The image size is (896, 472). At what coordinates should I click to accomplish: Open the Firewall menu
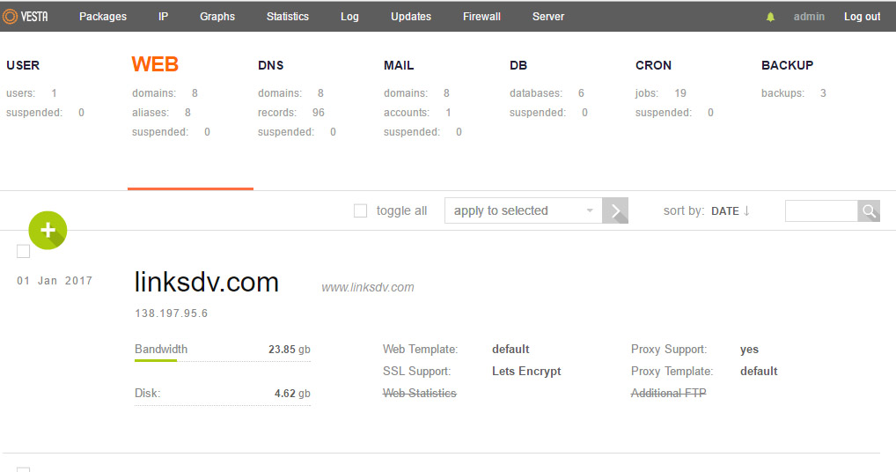481,17
